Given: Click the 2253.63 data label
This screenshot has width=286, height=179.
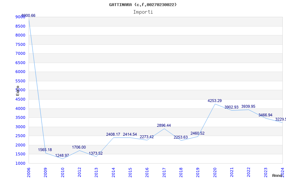Looking at the screenshot, I should click(181, 137).
